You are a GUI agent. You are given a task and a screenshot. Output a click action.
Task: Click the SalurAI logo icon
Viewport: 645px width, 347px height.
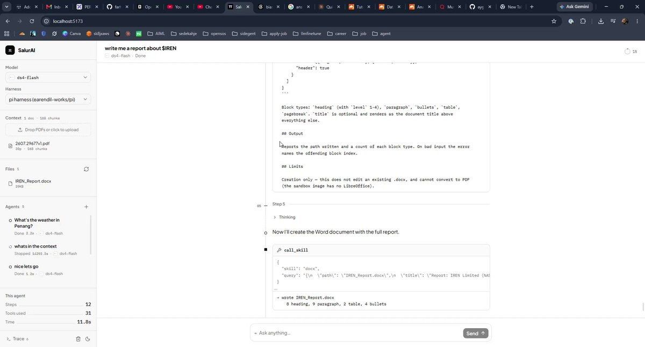pos(10,50)
